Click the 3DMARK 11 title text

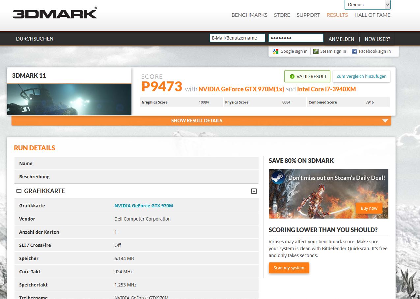pos(29,75)
